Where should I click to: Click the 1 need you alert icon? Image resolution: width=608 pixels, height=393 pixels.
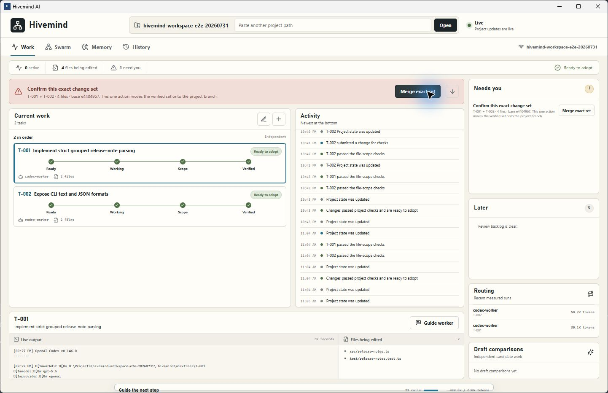tap(113, 67)
